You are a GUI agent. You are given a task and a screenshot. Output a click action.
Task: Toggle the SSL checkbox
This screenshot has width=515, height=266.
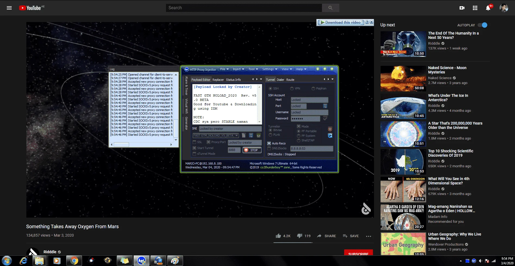(x=194, y=142)
